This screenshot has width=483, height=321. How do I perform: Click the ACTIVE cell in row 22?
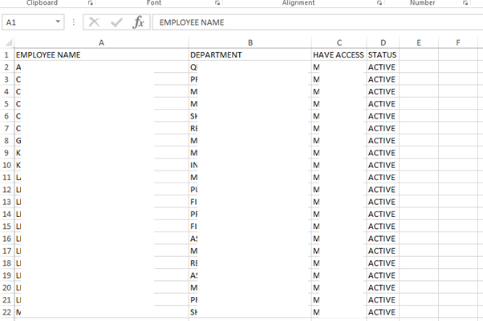tap(383, 312)
